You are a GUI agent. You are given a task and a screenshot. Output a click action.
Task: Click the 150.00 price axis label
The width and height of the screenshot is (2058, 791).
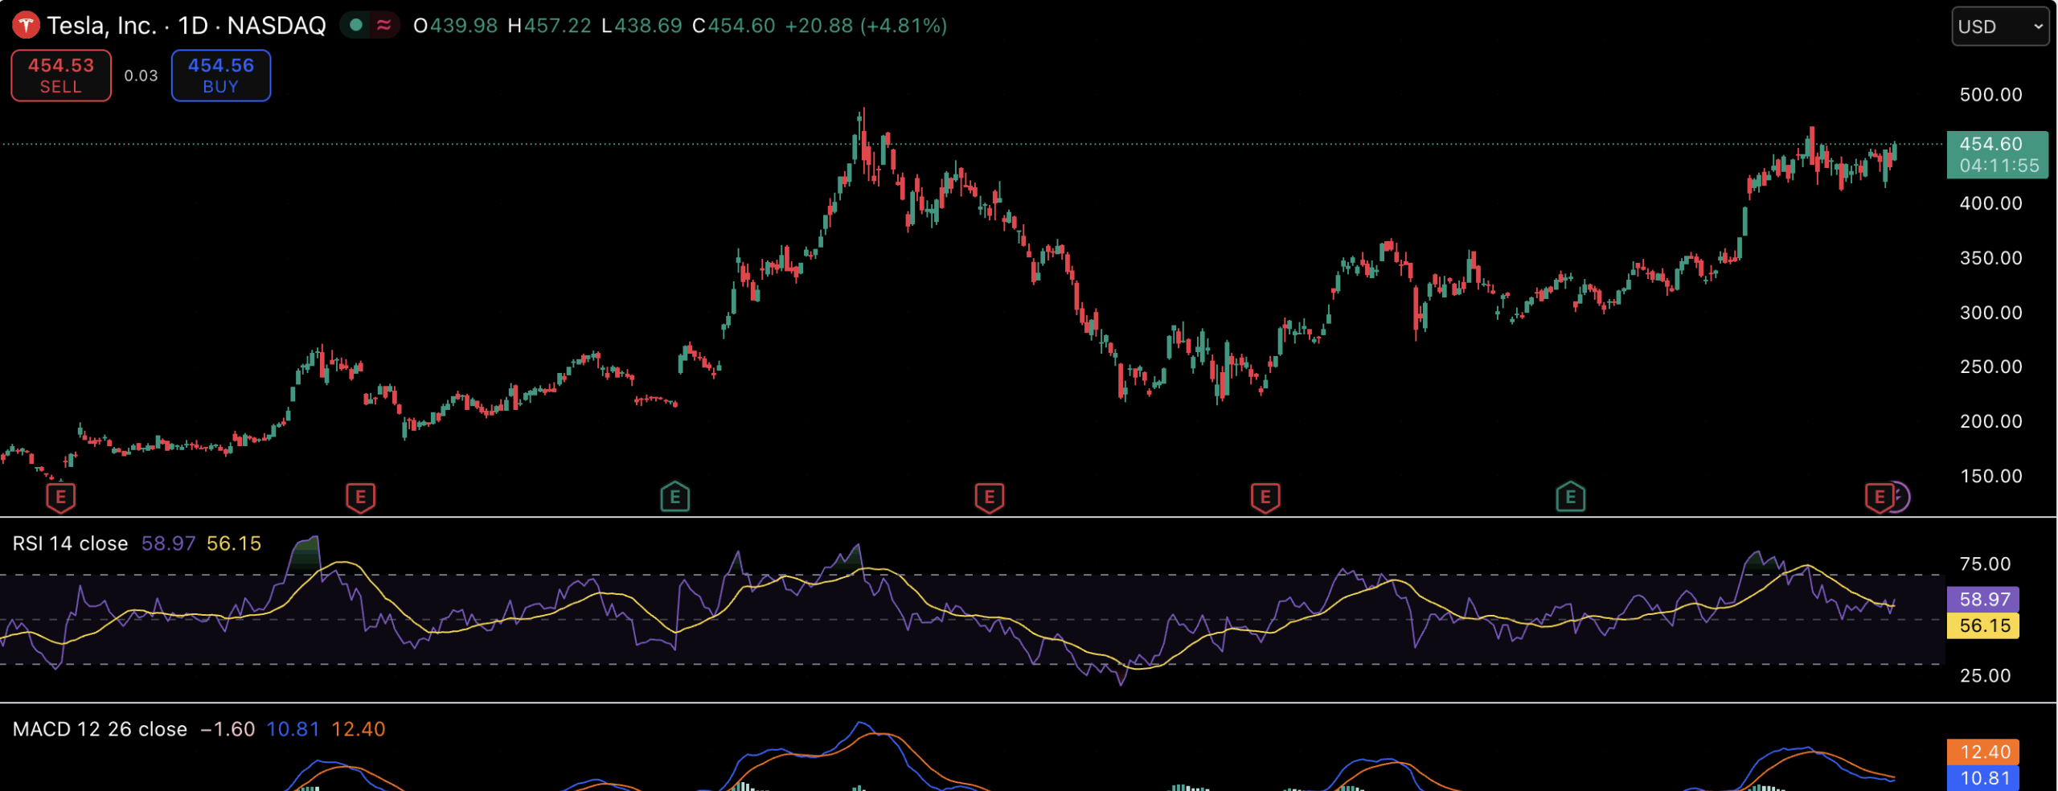tap(1990, 476)
